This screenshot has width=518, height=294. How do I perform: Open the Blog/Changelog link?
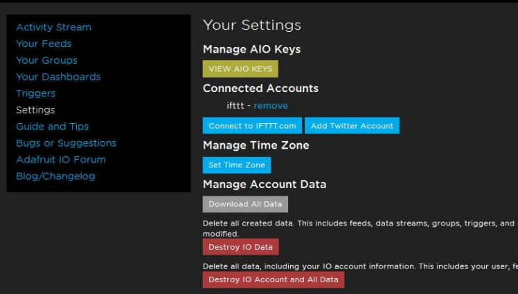(55, 176)
